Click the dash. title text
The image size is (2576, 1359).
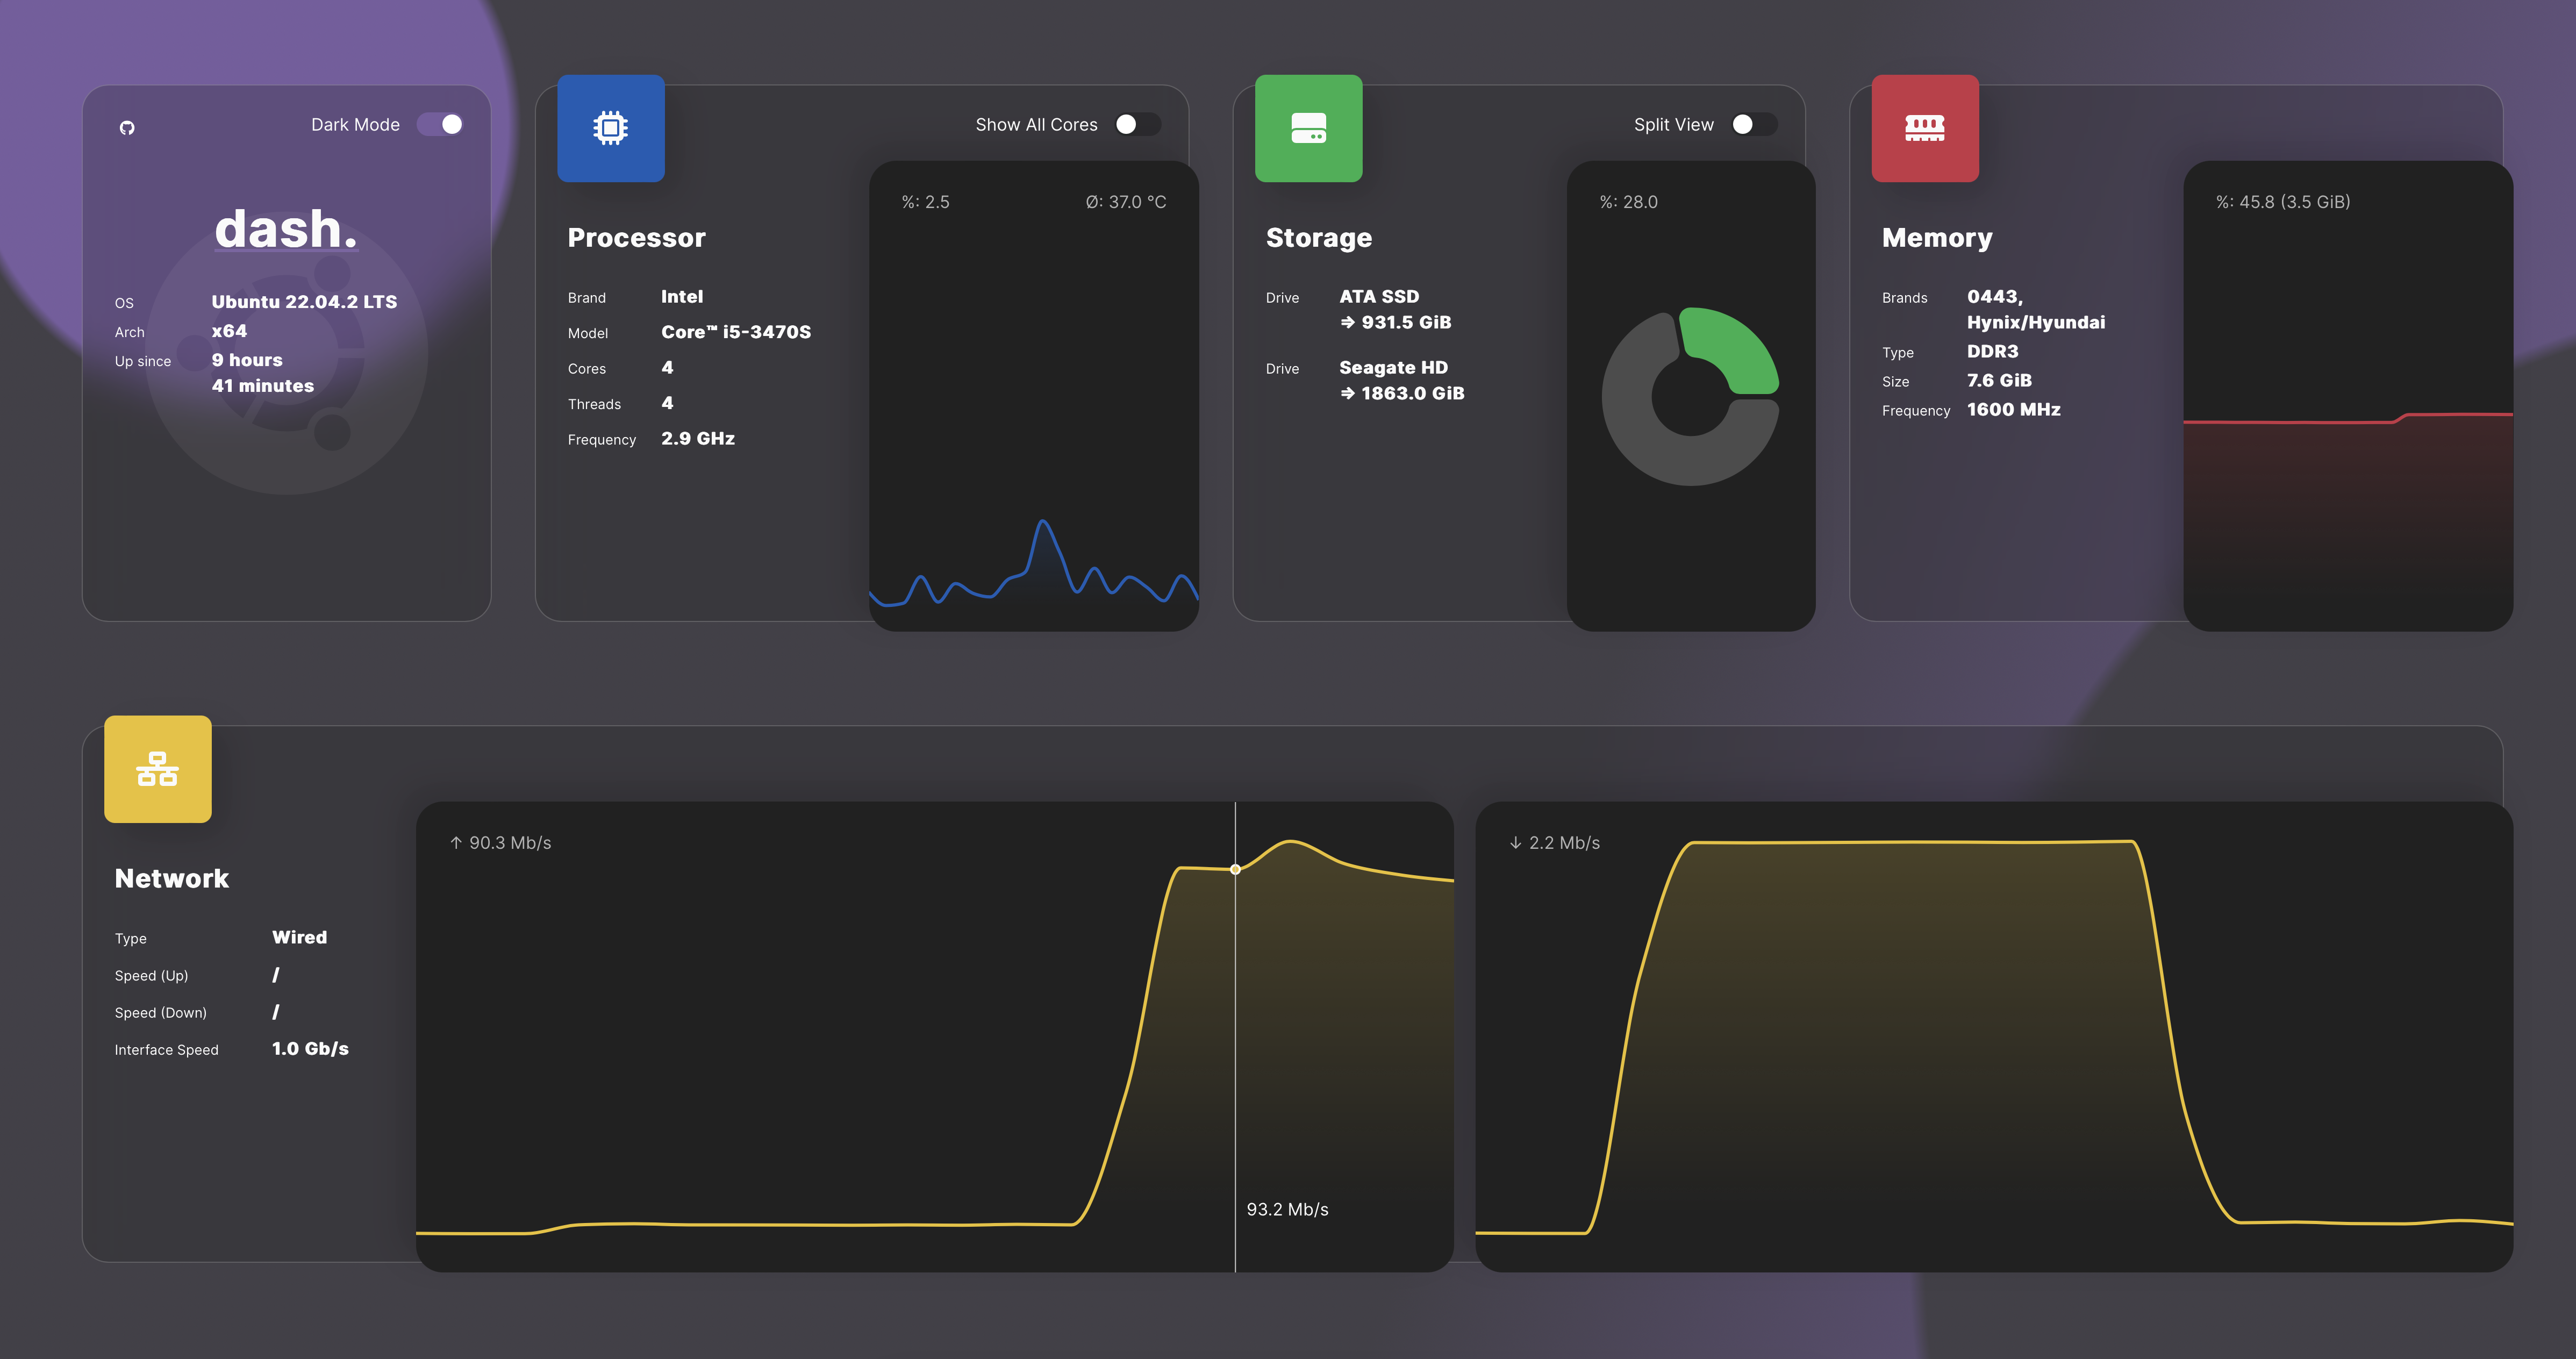[x=286, y=229]
